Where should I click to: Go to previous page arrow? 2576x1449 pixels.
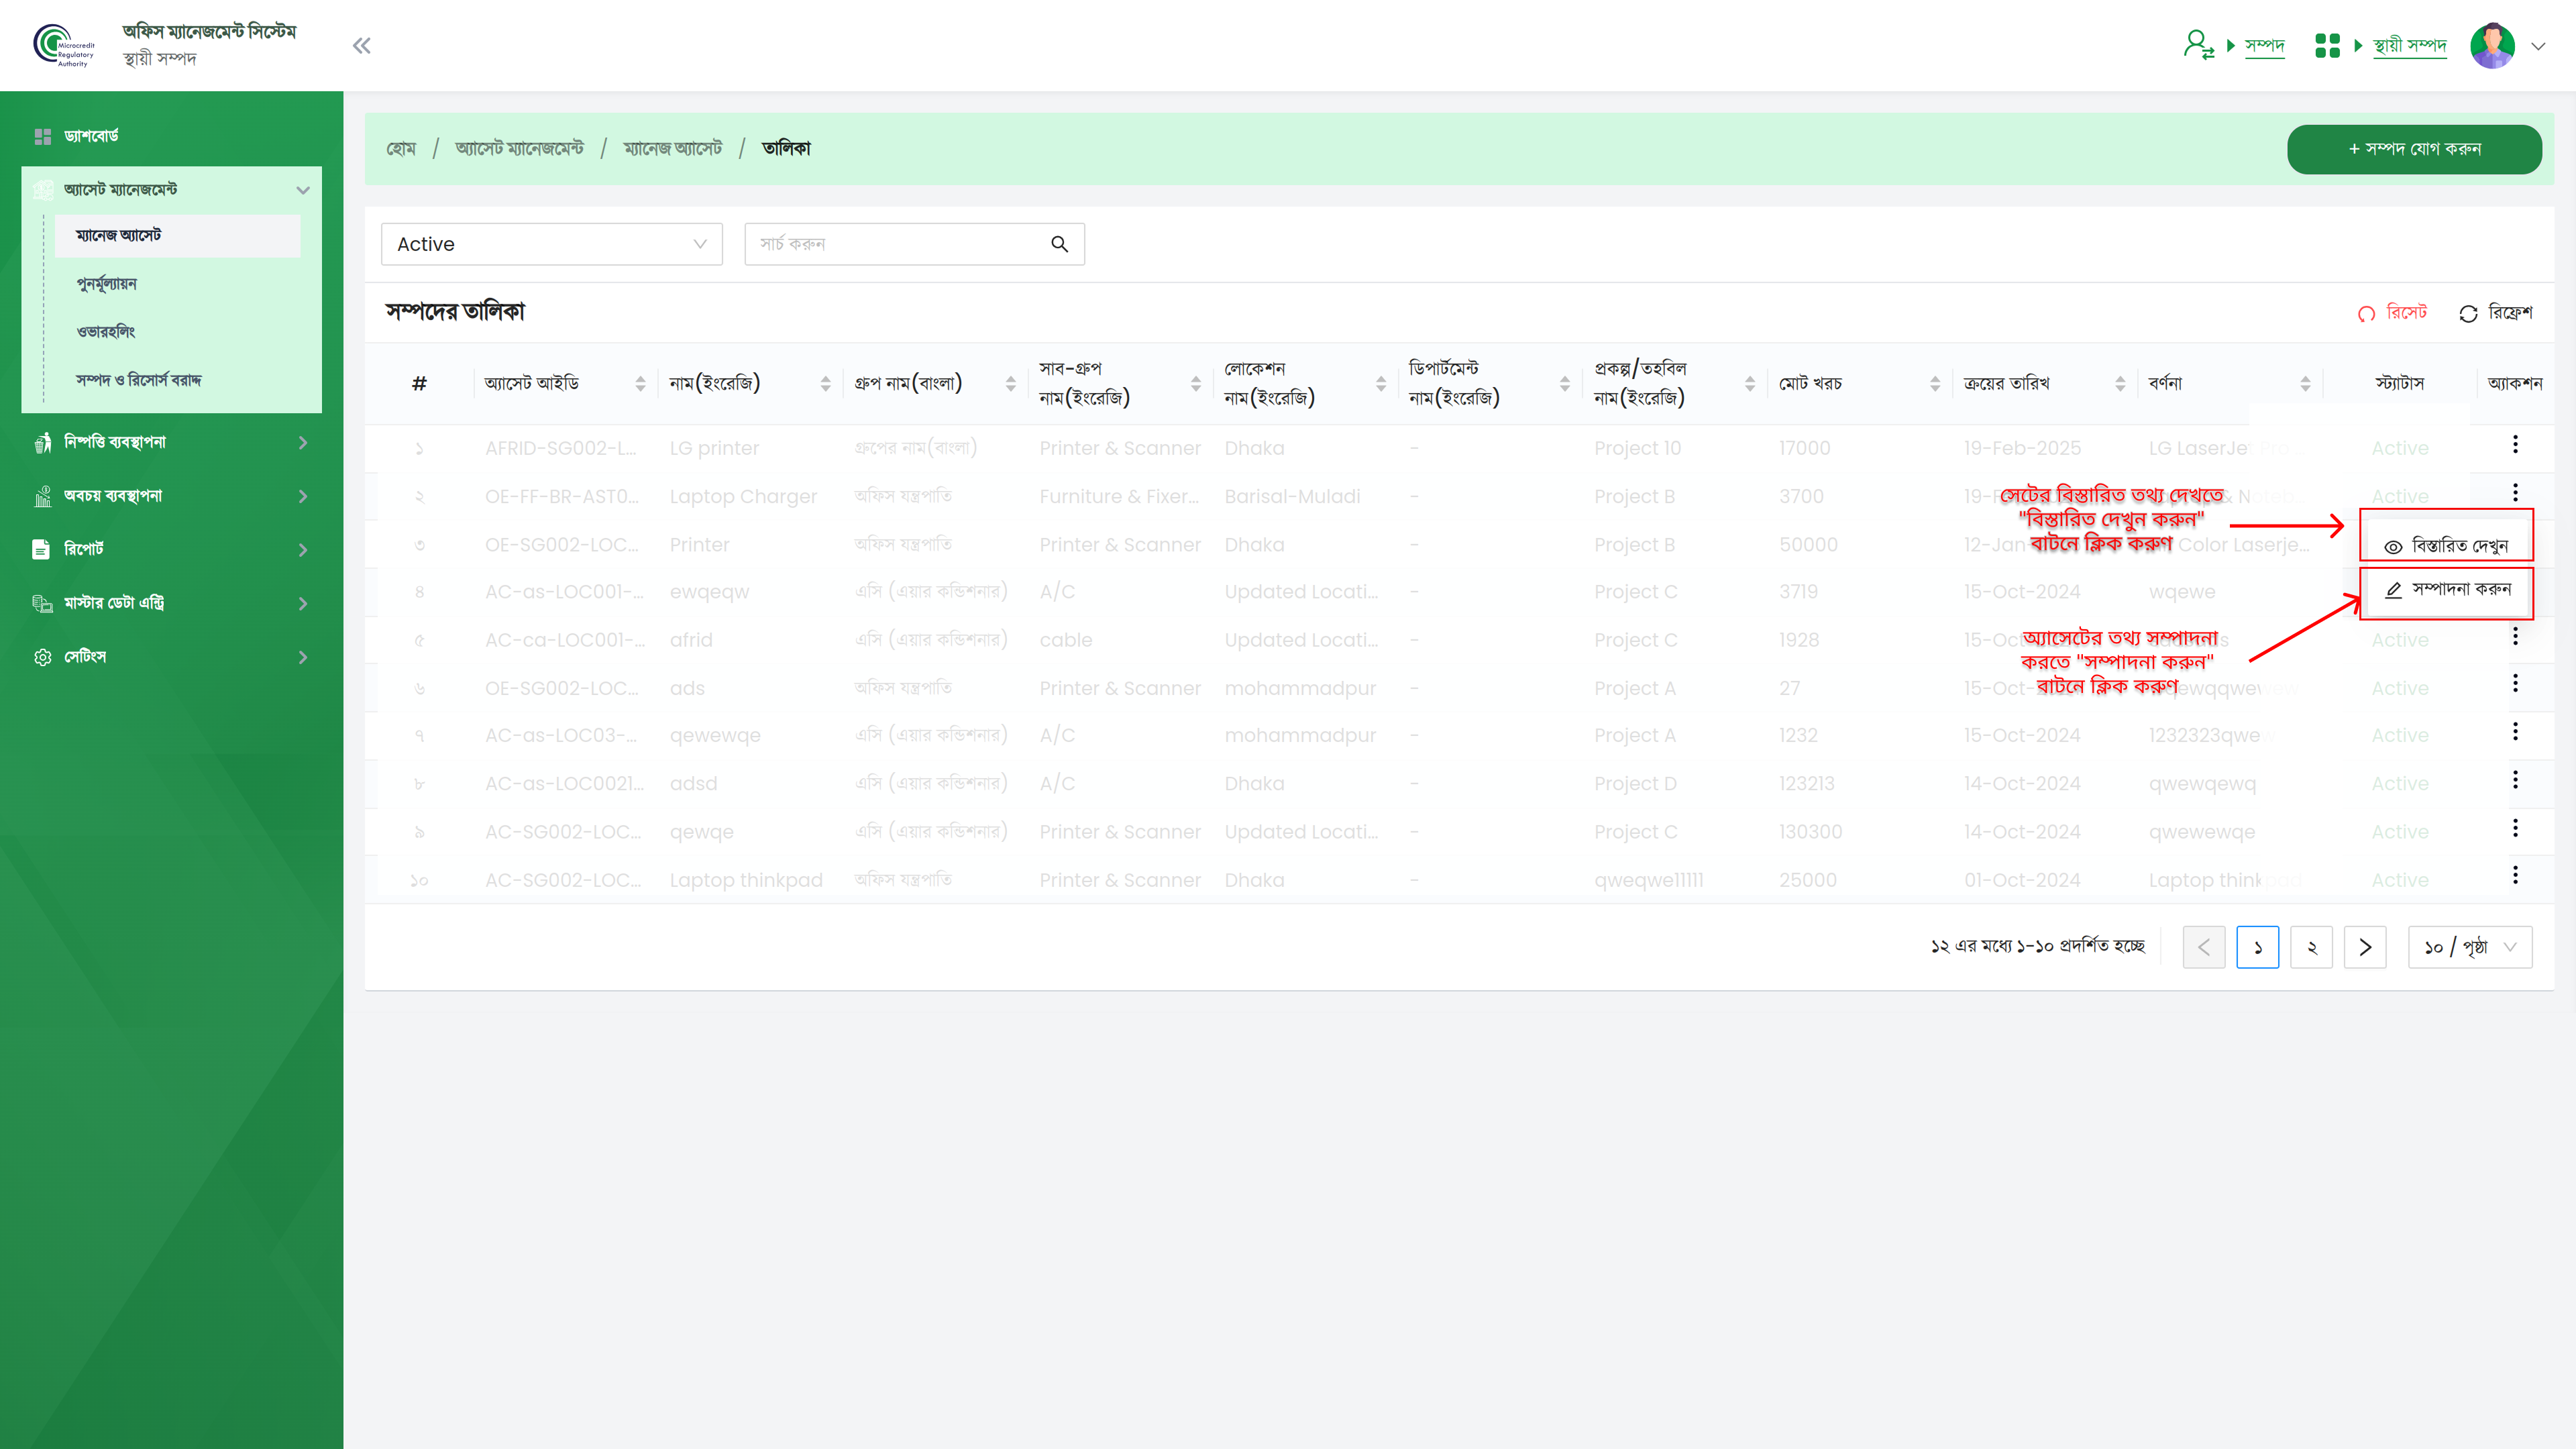coord(2204,947)
